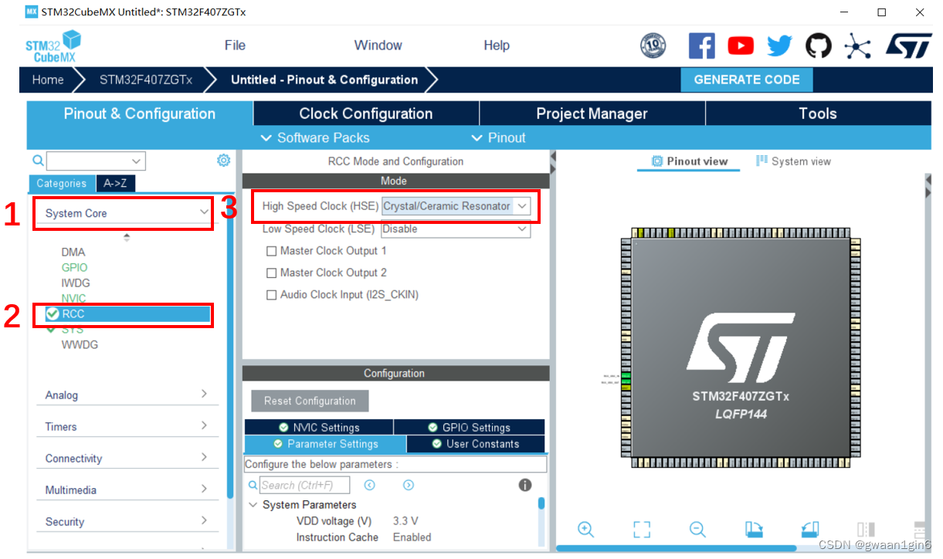This screenshot has height=559, width=943.
Task: Enable Master Clock Output 1 checkbox
Action: pos(271,251)
